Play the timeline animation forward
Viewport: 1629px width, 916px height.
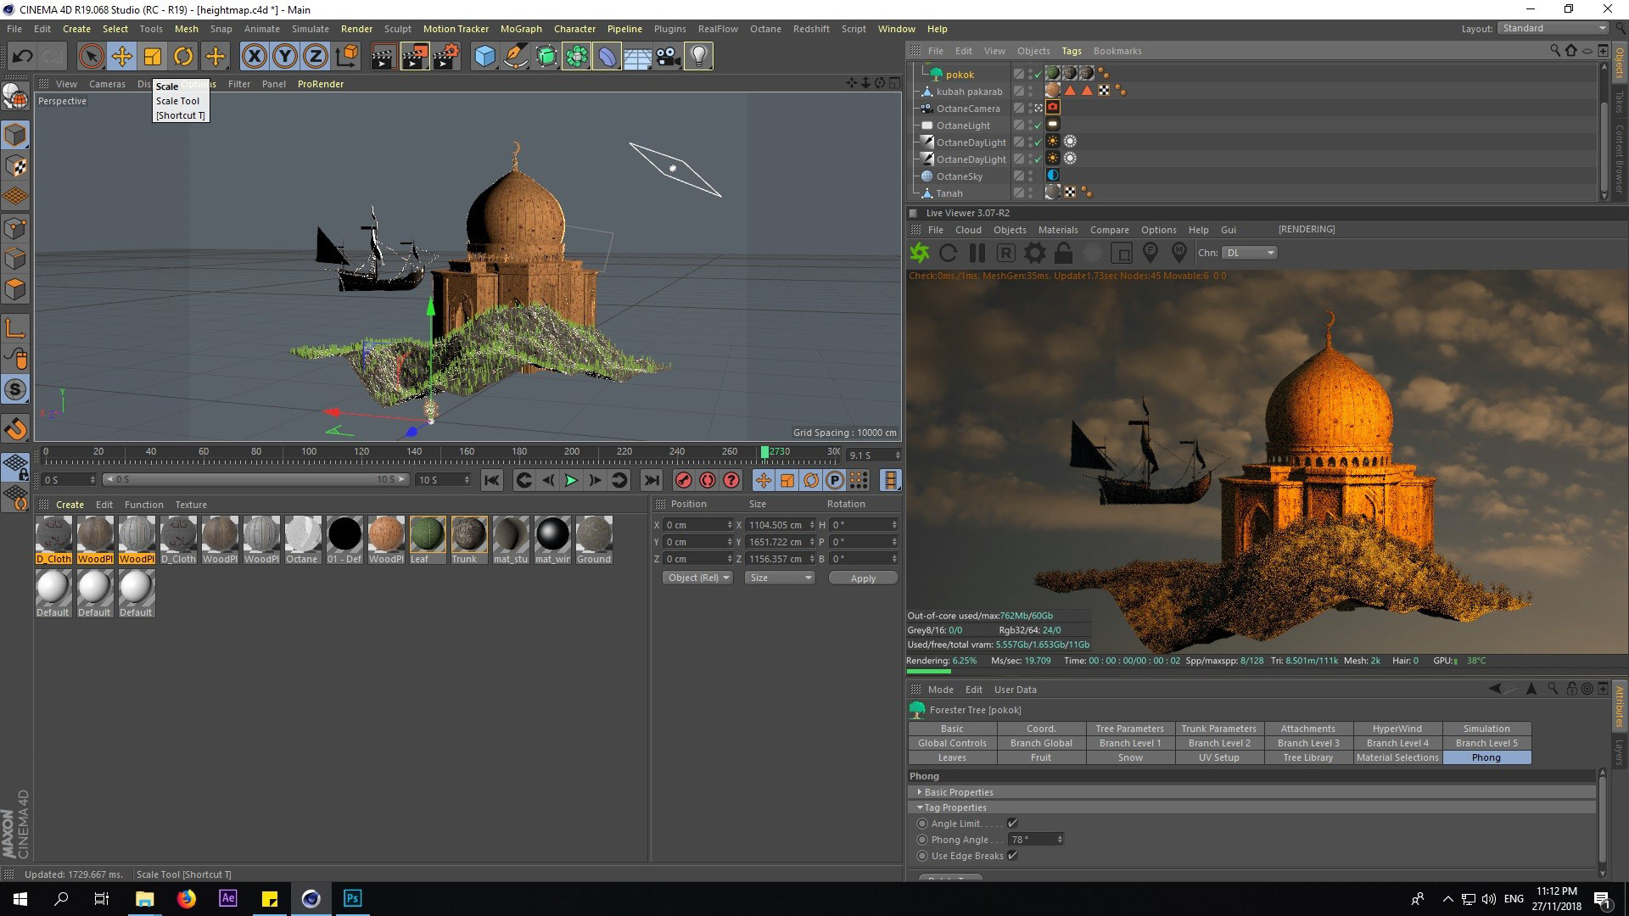571,481
